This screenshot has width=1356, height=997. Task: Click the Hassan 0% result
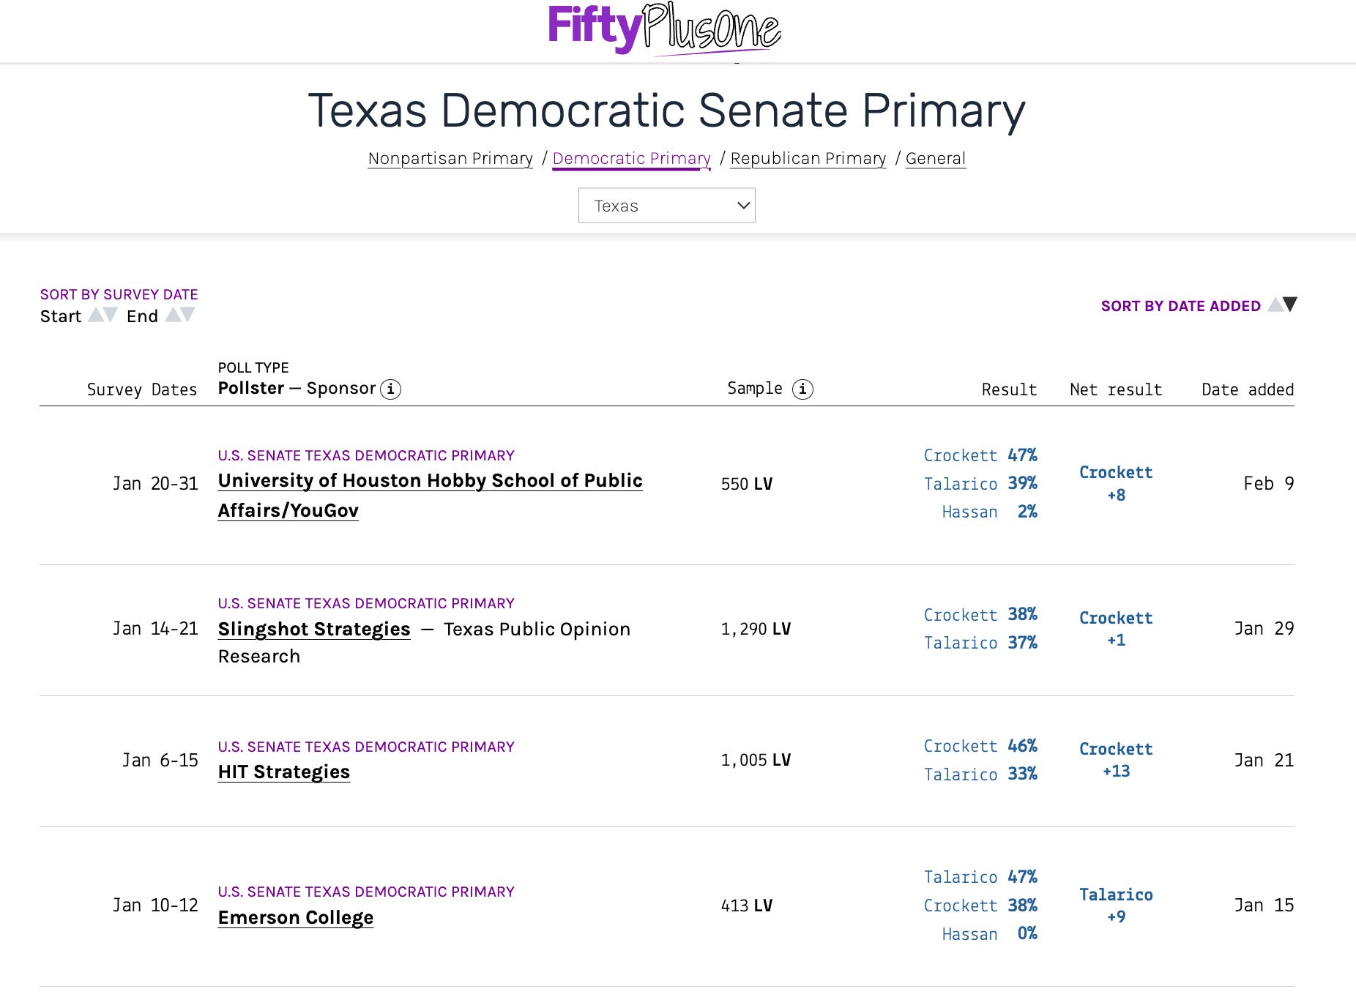click(x=990, y=933)
